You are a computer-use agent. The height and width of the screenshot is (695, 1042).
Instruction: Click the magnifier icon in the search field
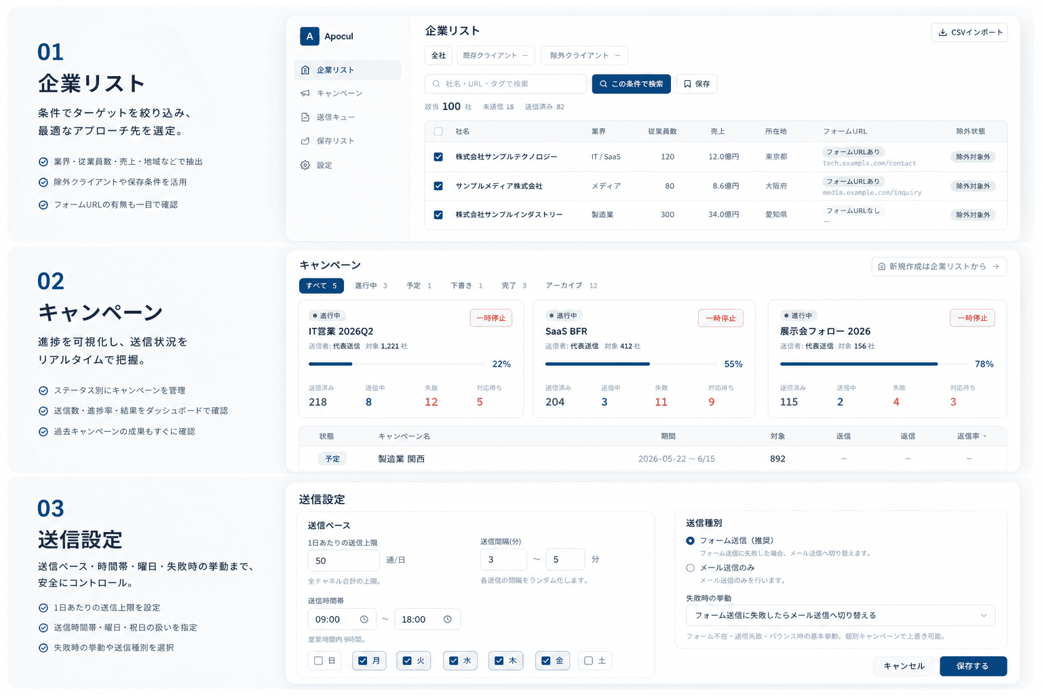click(x=436, y=84)
